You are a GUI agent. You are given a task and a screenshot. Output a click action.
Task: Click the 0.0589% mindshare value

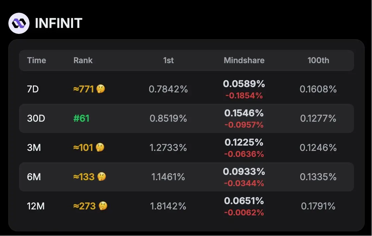pos(244,84)
